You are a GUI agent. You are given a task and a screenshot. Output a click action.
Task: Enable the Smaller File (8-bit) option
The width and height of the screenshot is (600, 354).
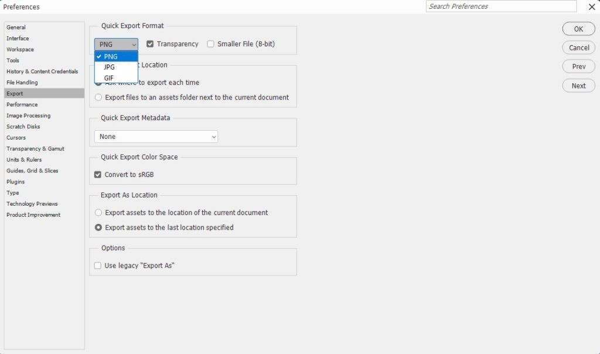[210, 43]
